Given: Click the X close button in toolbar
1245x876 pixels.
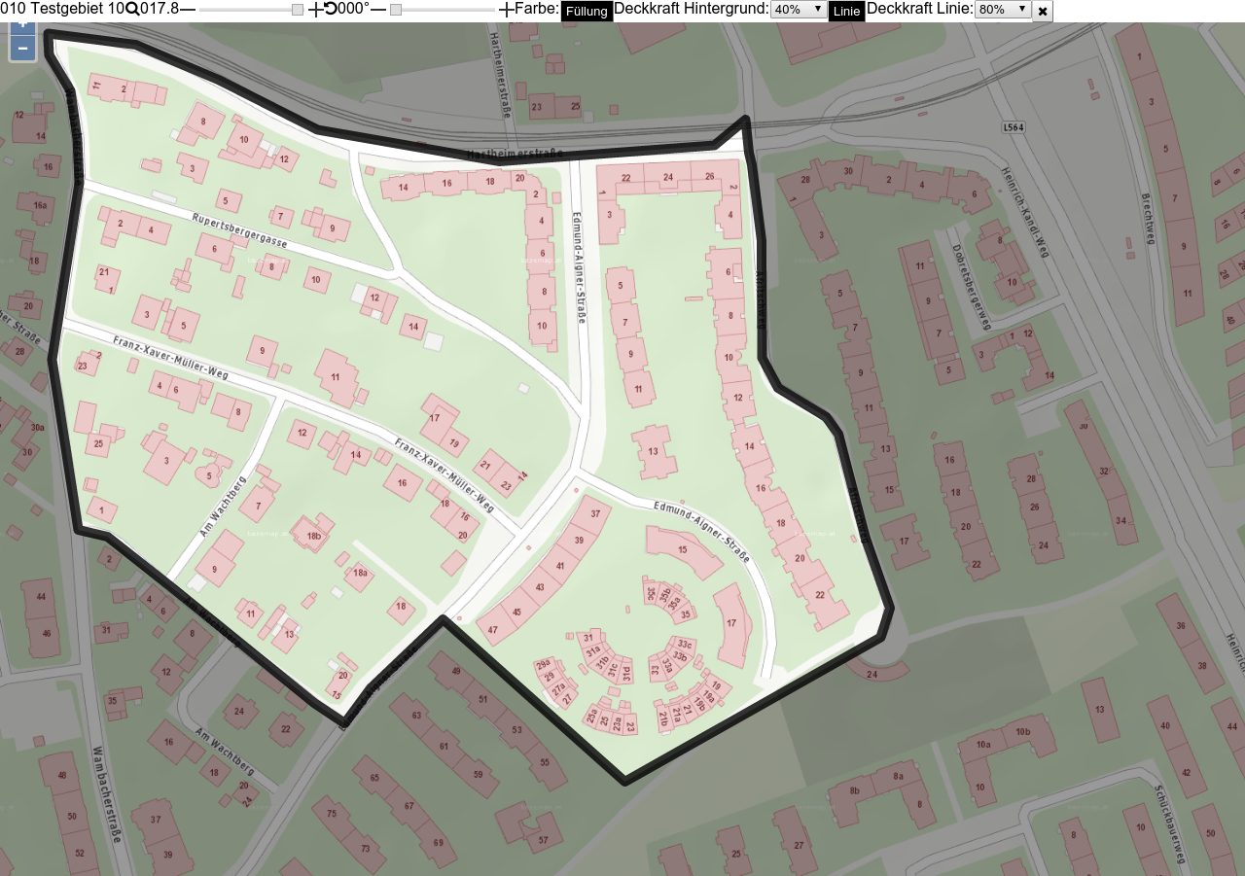Looking at the screenshot, I should click(x=1043, y=12).
